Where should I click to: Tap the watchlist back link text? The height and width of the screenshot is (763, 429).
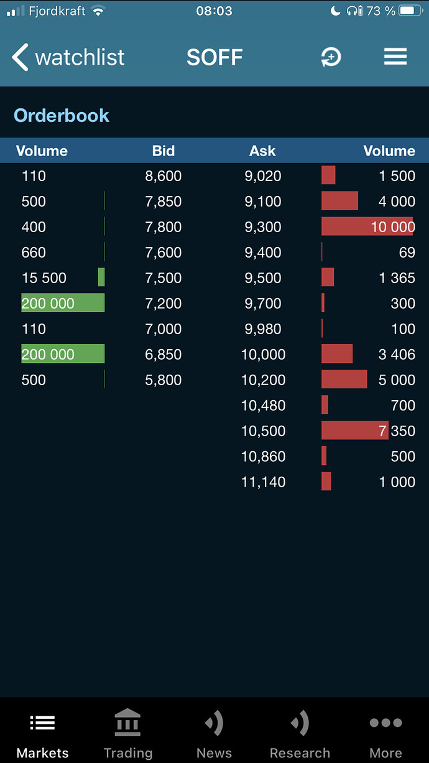(80, 57)
